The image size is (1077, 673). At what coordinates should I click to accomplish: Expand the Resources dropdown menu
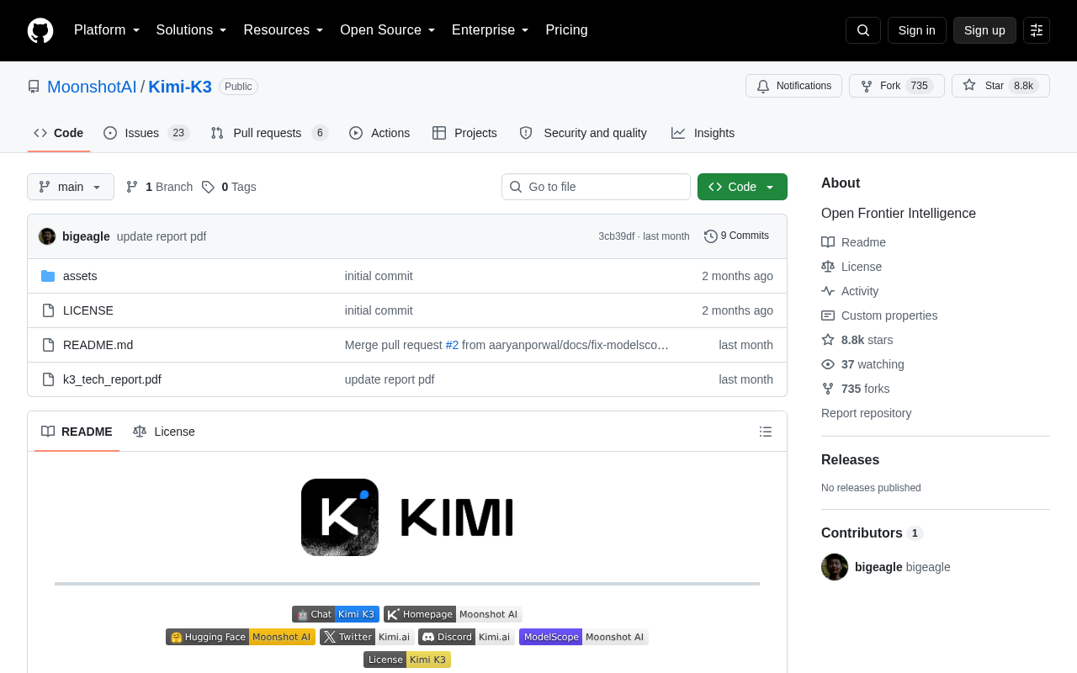pos(284,30)
